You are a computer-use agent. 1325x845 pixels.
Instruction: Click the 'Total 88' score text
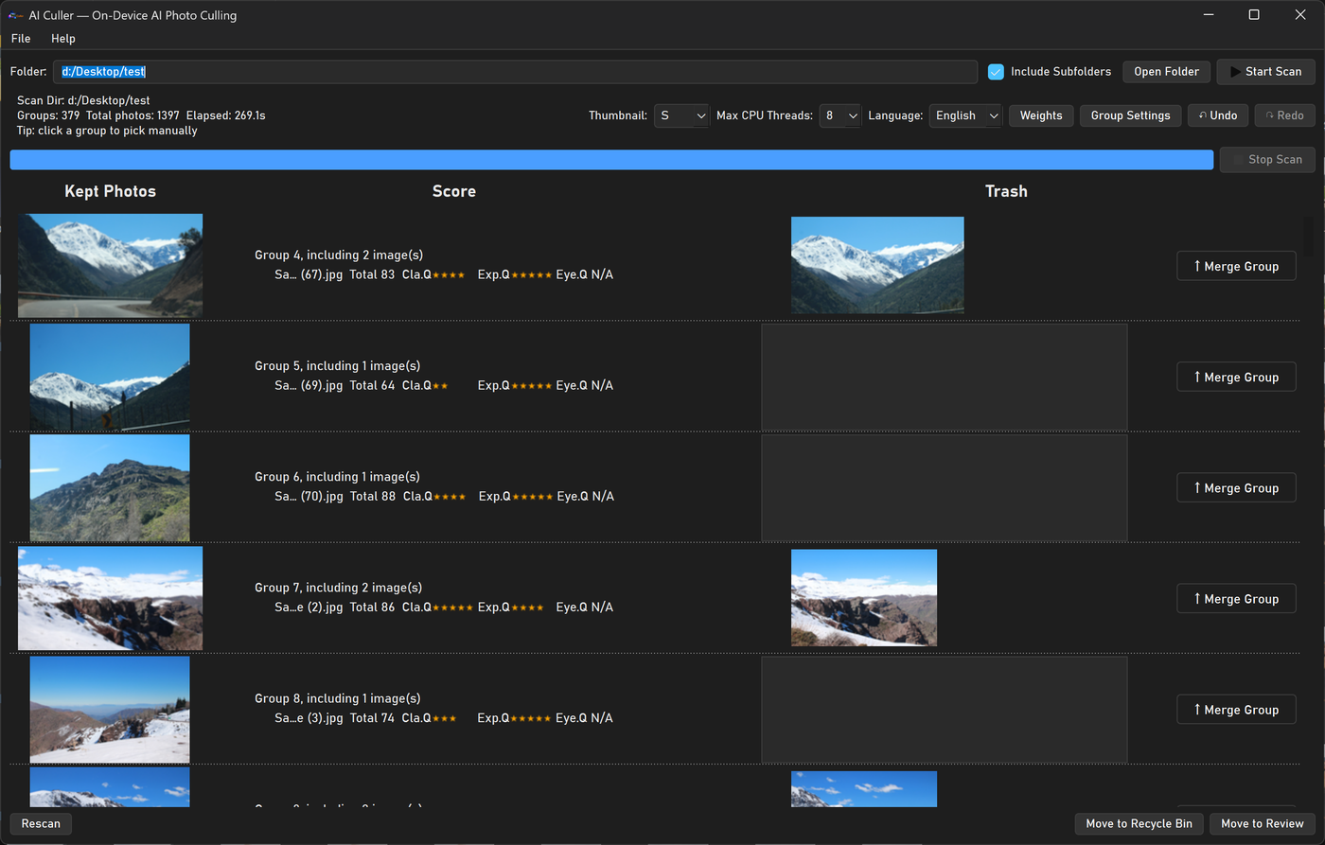click(x=373, y=496)
